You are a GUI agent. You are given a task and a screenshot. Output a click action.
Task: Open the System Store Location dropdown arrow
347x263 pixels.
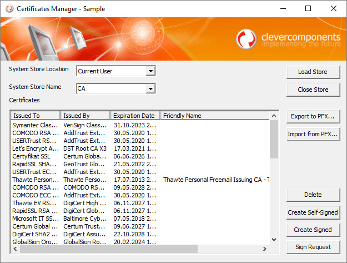pos(150,71)
